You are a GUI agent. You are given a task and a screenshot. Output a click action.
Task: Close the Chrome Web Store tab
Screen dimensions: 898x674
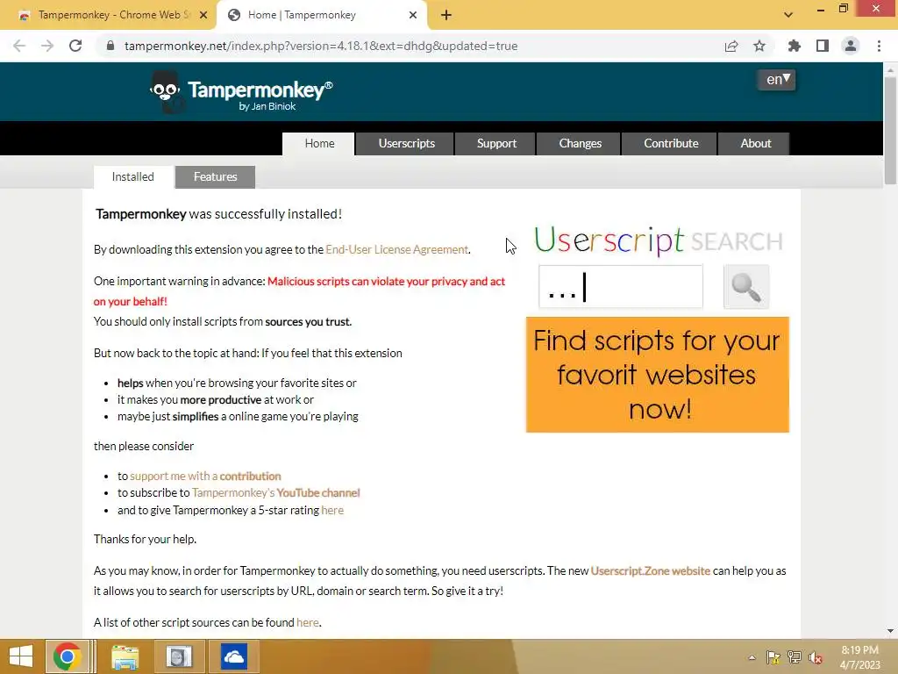point(203,16)
